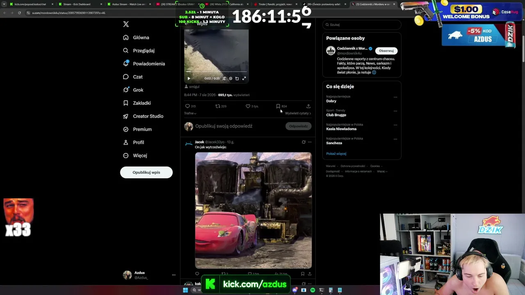This screenshot has width=525, height=295.
Task: Open the Lightning McQueen image in Jacek's reply
Action: 253,211
